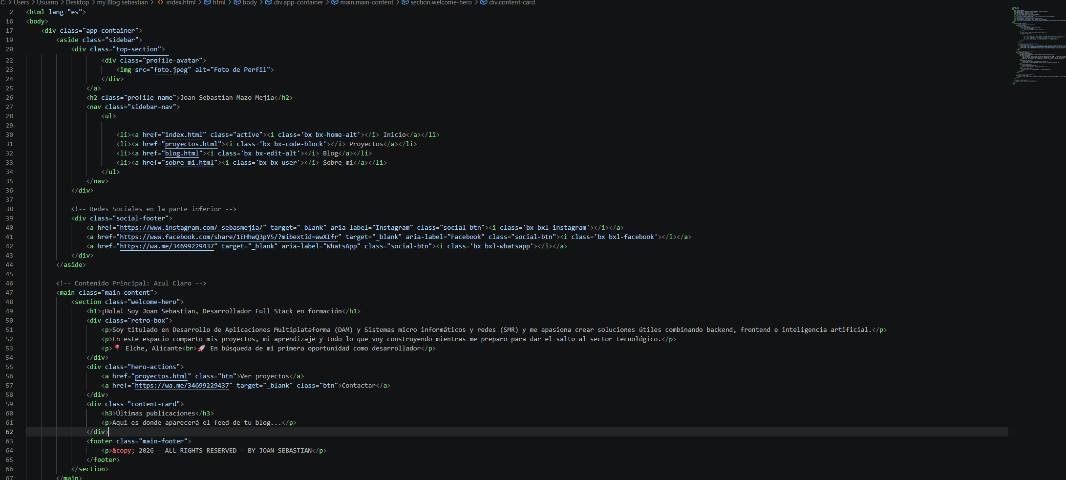Click the 'Últimas publicaciones' heading text
The width and height of the screenshot is (1066, 480).
click(155, 414)
